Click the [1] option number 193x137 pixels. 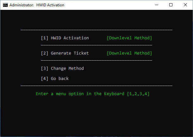click(45, 38)
